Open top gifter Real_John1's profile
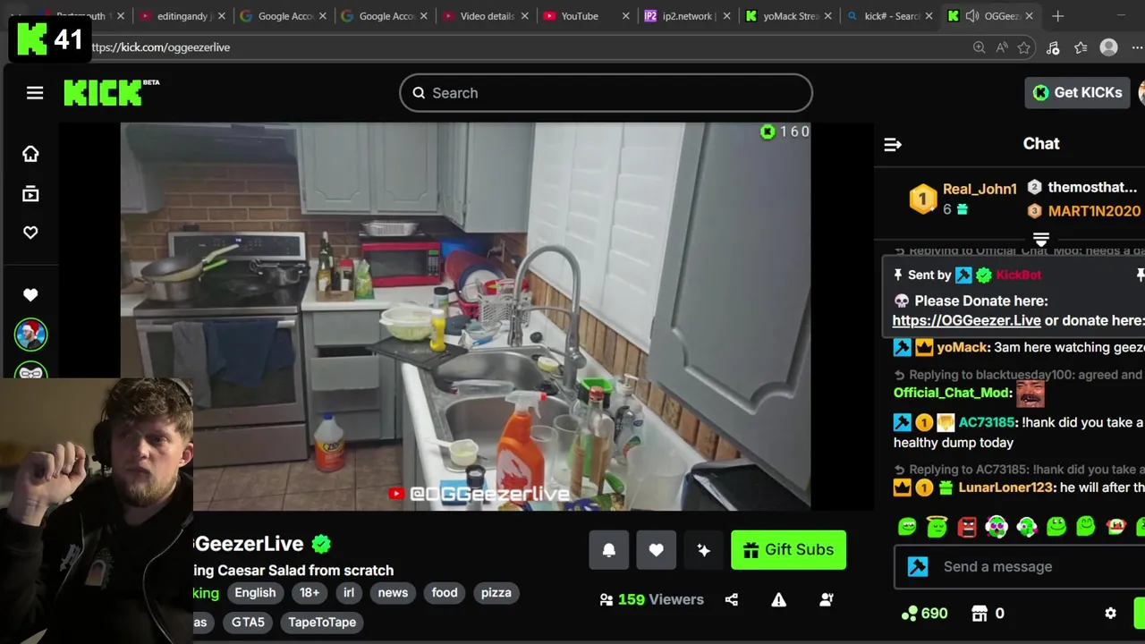 [980, 189]
